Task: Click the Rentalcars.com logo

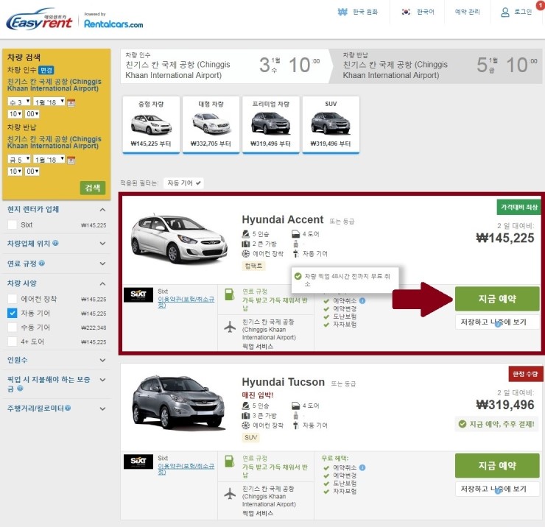Action: tap(113, 24)
